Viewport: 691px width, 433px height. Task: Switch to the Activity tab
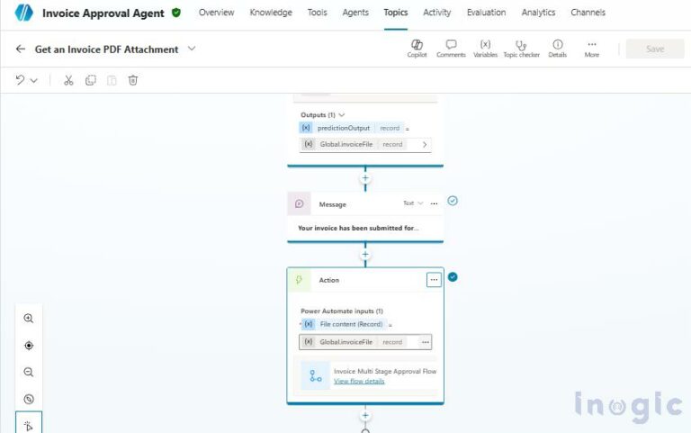[436, 13]
